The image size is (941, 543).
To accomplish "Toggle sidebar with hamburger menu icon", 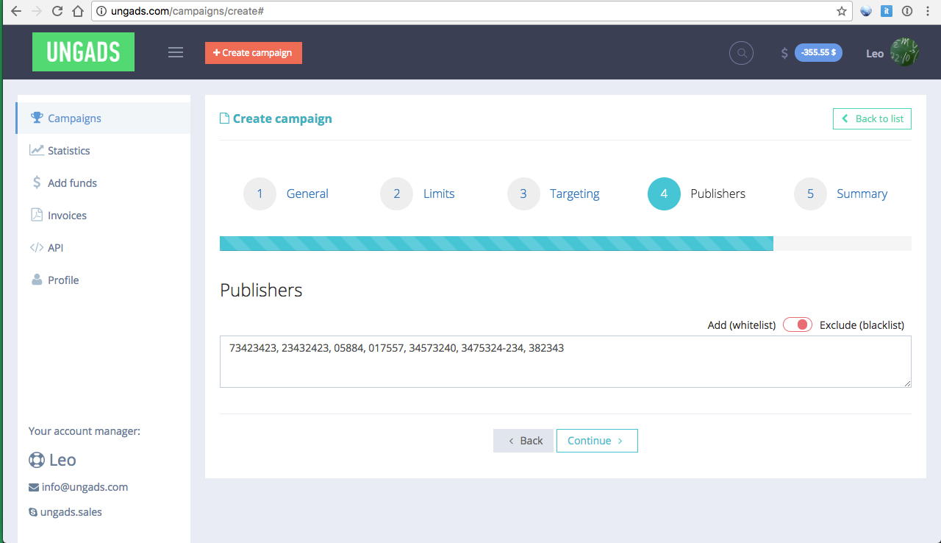I will pyautogui.click(x=176, y=52).
